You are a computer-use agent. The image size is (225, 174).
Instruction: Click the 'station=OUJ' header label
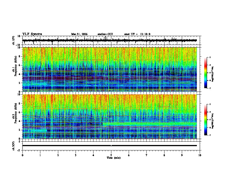[105, 34]
